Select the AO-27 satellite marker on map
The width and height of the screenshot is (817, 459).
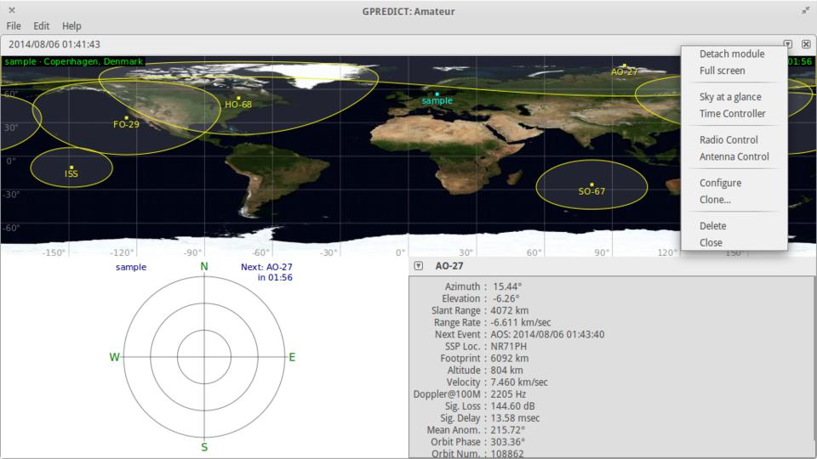click(624, 65)
